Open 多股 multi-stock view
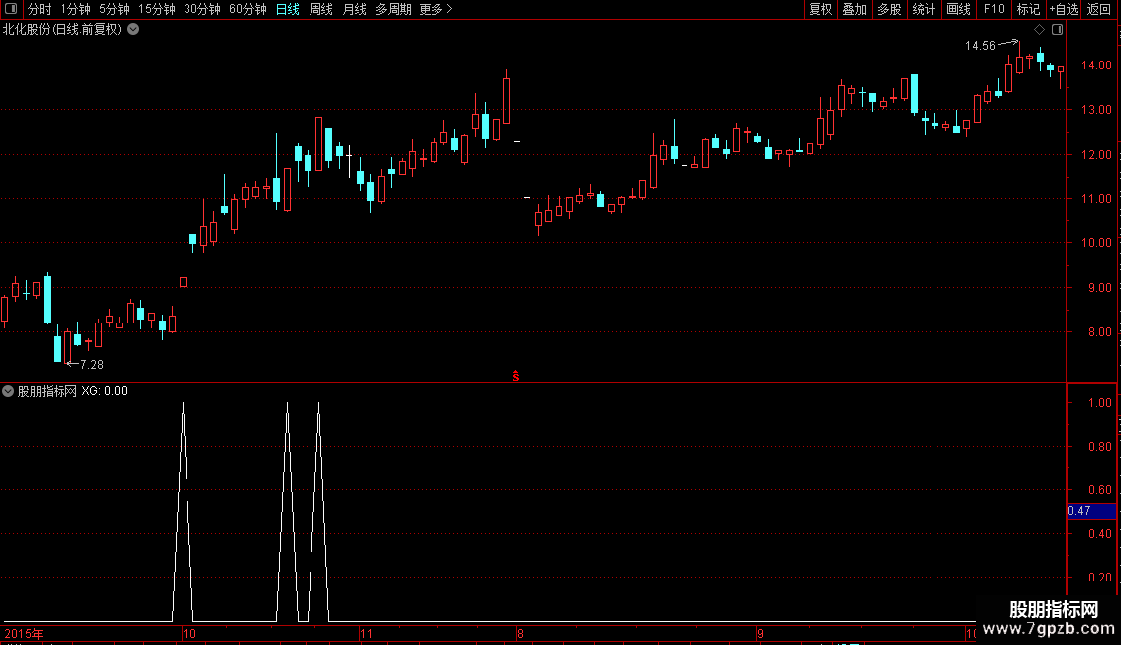 tap(890, 9)
